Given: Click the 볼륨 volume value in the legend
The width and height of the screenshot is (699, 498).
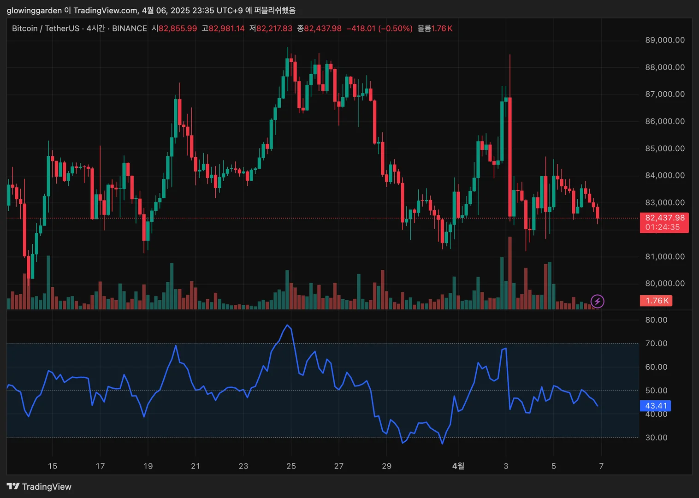Looking at the screenshot, I should [x=435, y=29].
